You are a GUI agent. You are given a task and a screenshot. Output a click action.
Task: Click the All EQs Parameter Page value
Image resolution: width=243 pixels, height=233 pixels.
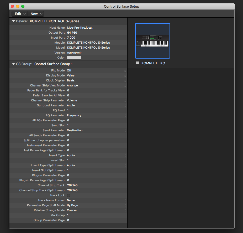pyautogui.click(x=68, y=120)
